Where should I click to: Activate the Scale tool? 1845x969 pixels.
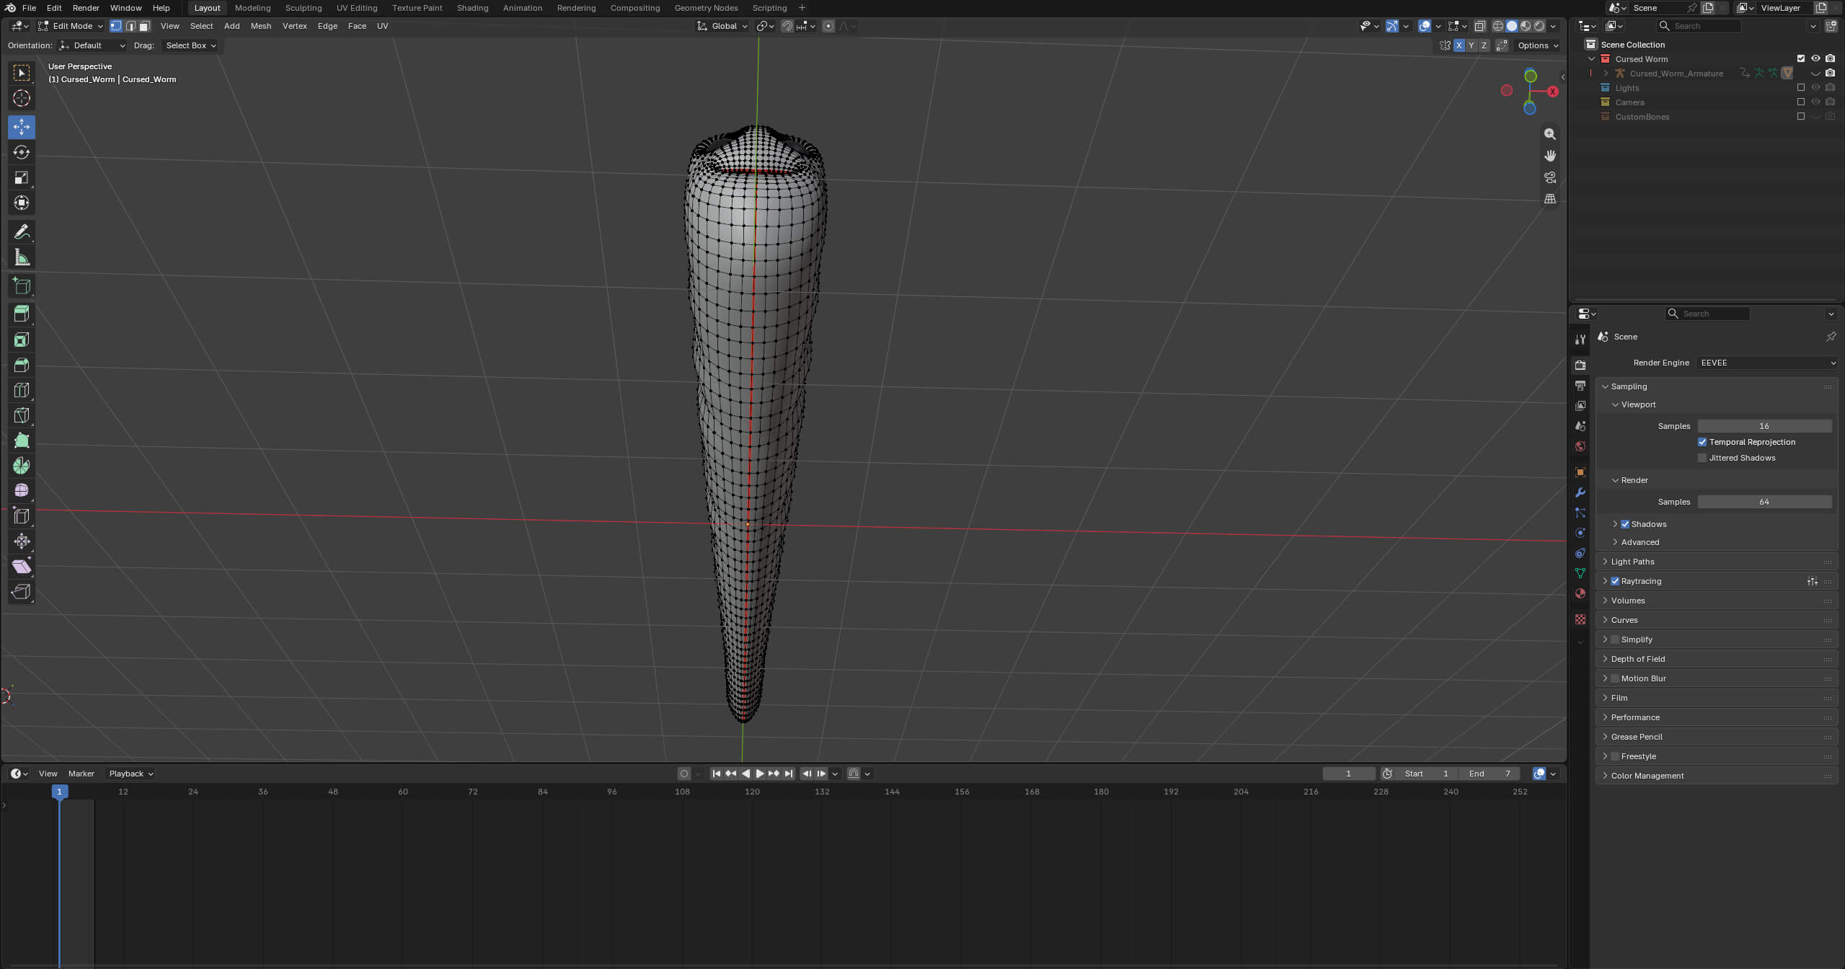pos(22,177)
